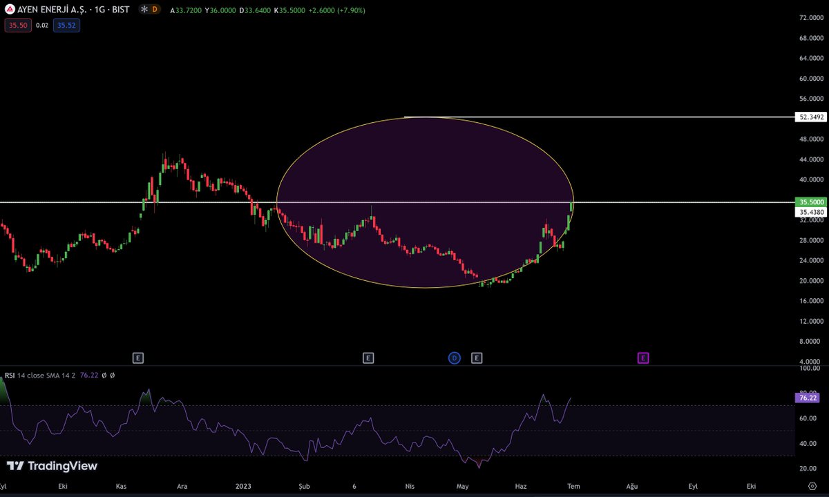Click the Ağu time axis label
This screenshot has width=829, height=497.
[x=631, y=486]
